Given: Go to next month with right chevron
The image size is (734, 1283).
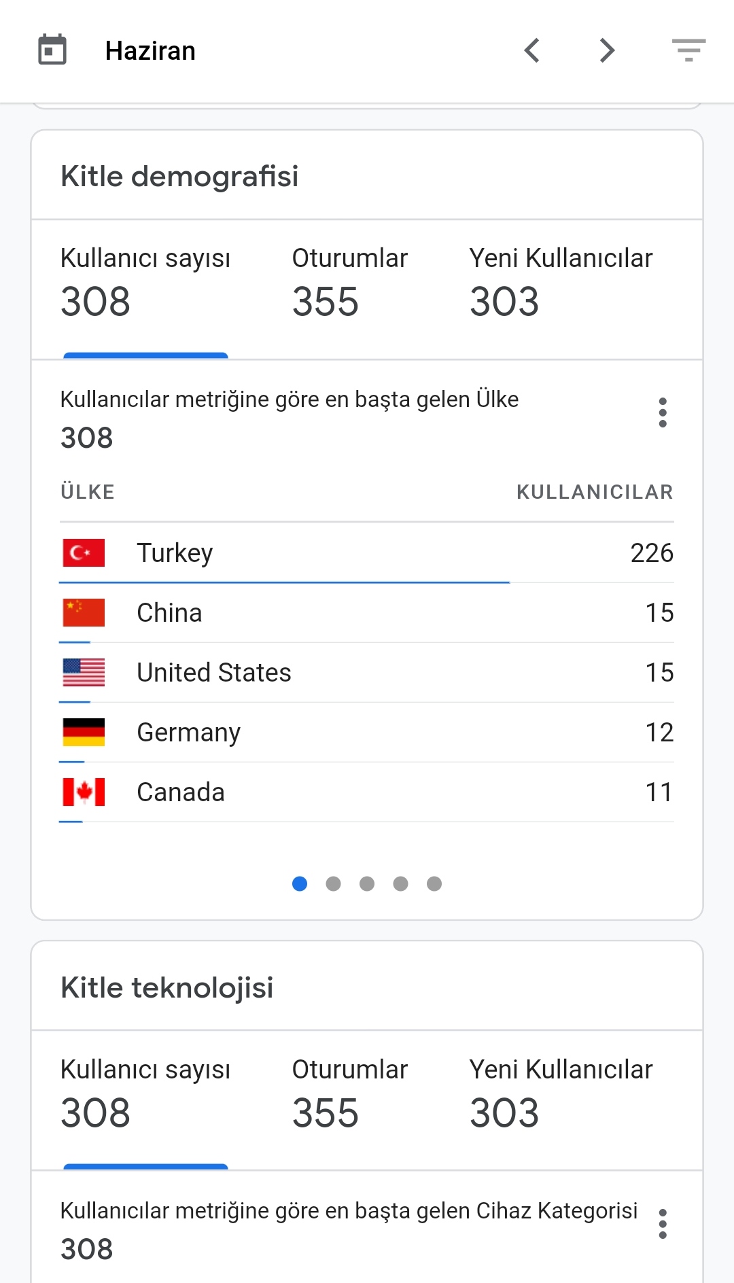Looking at the screenshot, I should point(607,50).
